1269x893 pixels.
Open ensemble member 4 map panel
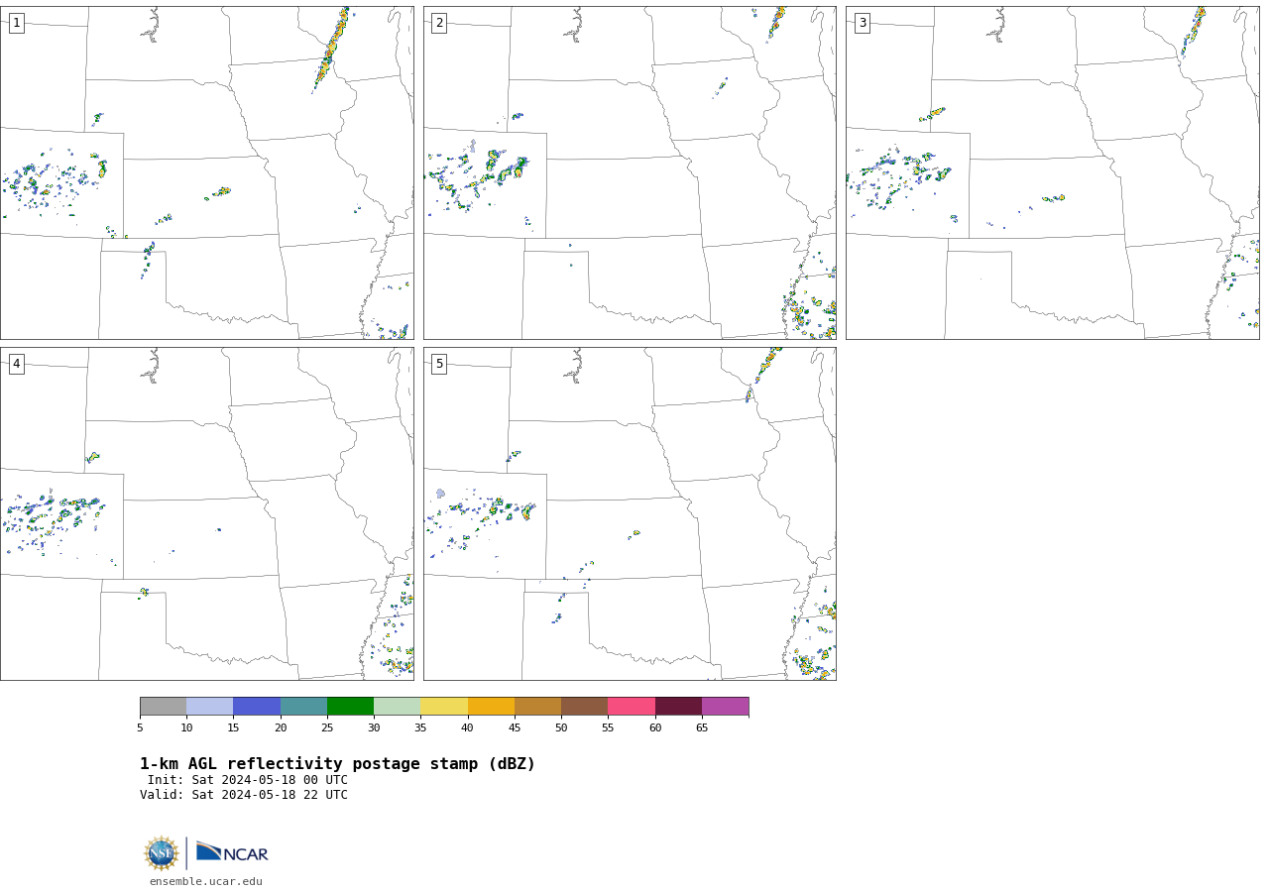click(206, 513)
